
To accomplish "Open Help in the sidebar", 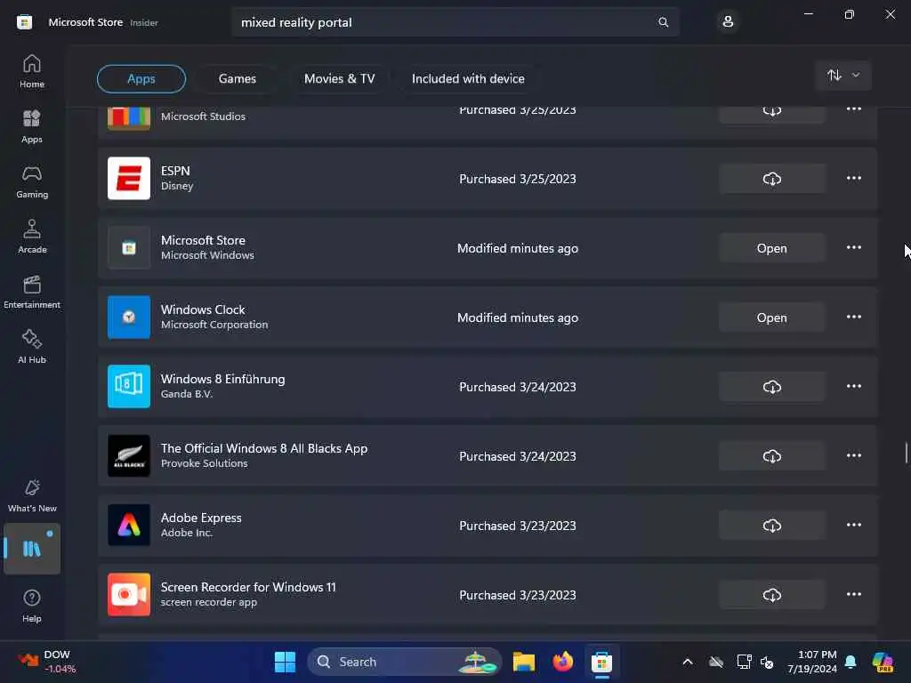I will [32, 606].
